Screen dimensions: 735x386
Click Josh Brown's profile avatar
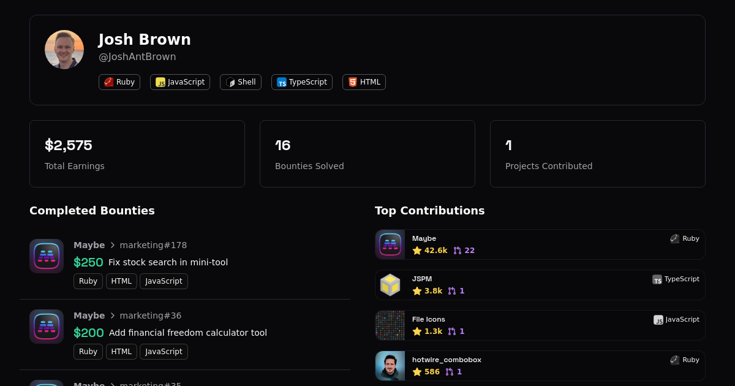click(64, 50)
